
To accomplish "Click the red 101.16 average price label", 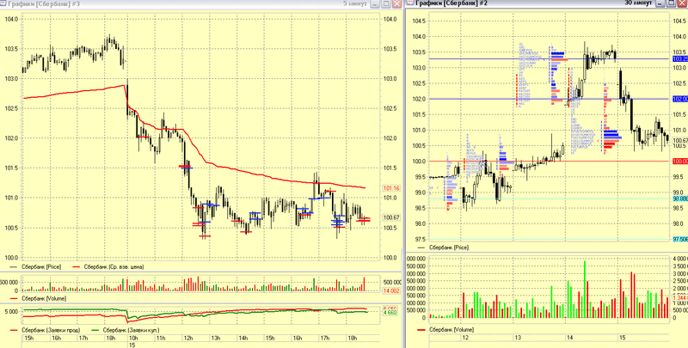I will (x=391, y=188).
